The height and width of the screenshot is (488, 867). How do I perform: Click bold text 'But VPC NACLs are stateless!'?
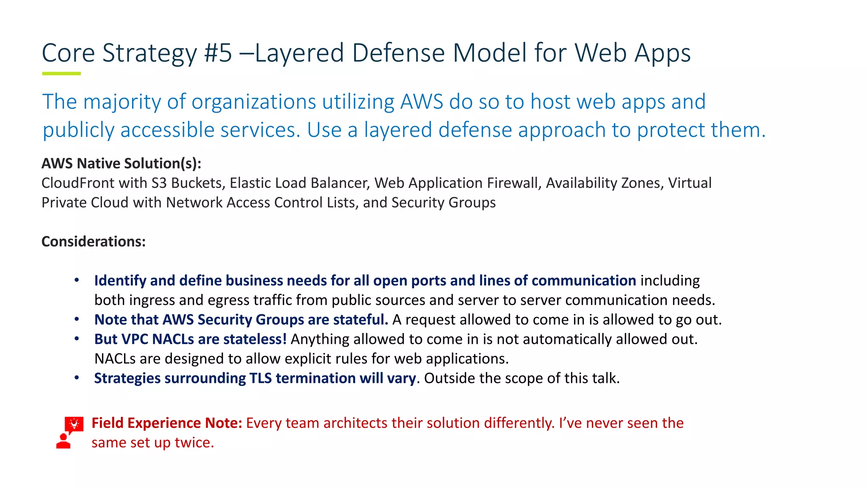pos(191,339)
